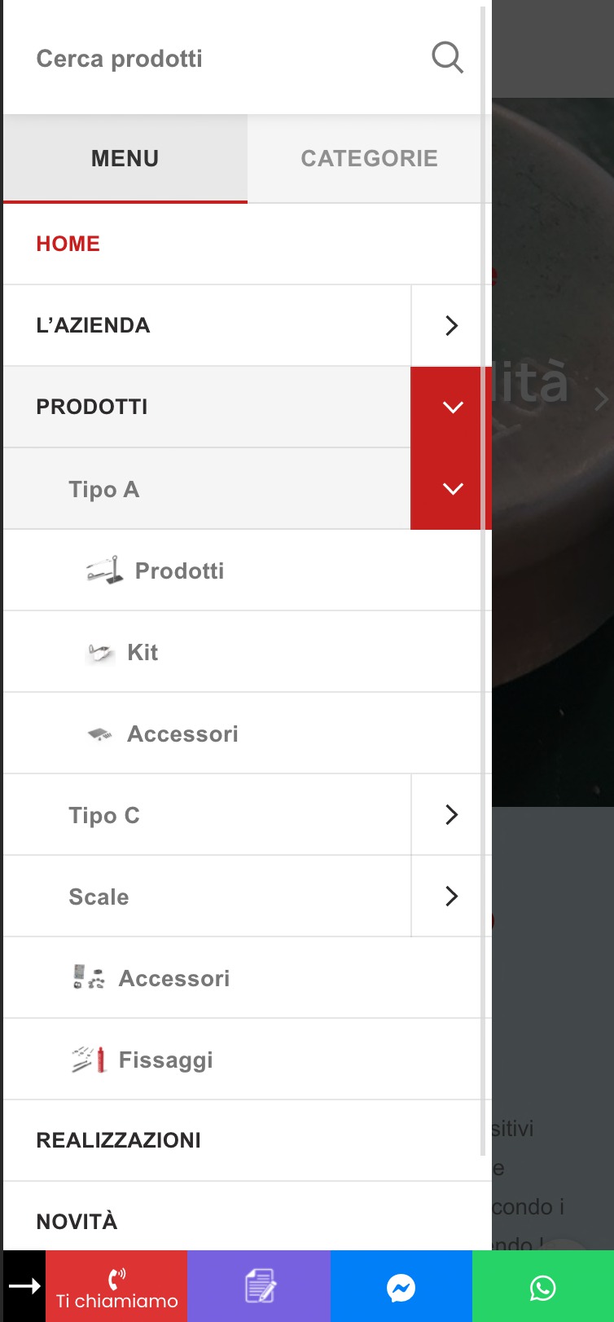This screenshot has height=1322, width=614.
Task: Open Fissaggi item with fasteners thumbnail
Action: click(x=165, y=1060)
